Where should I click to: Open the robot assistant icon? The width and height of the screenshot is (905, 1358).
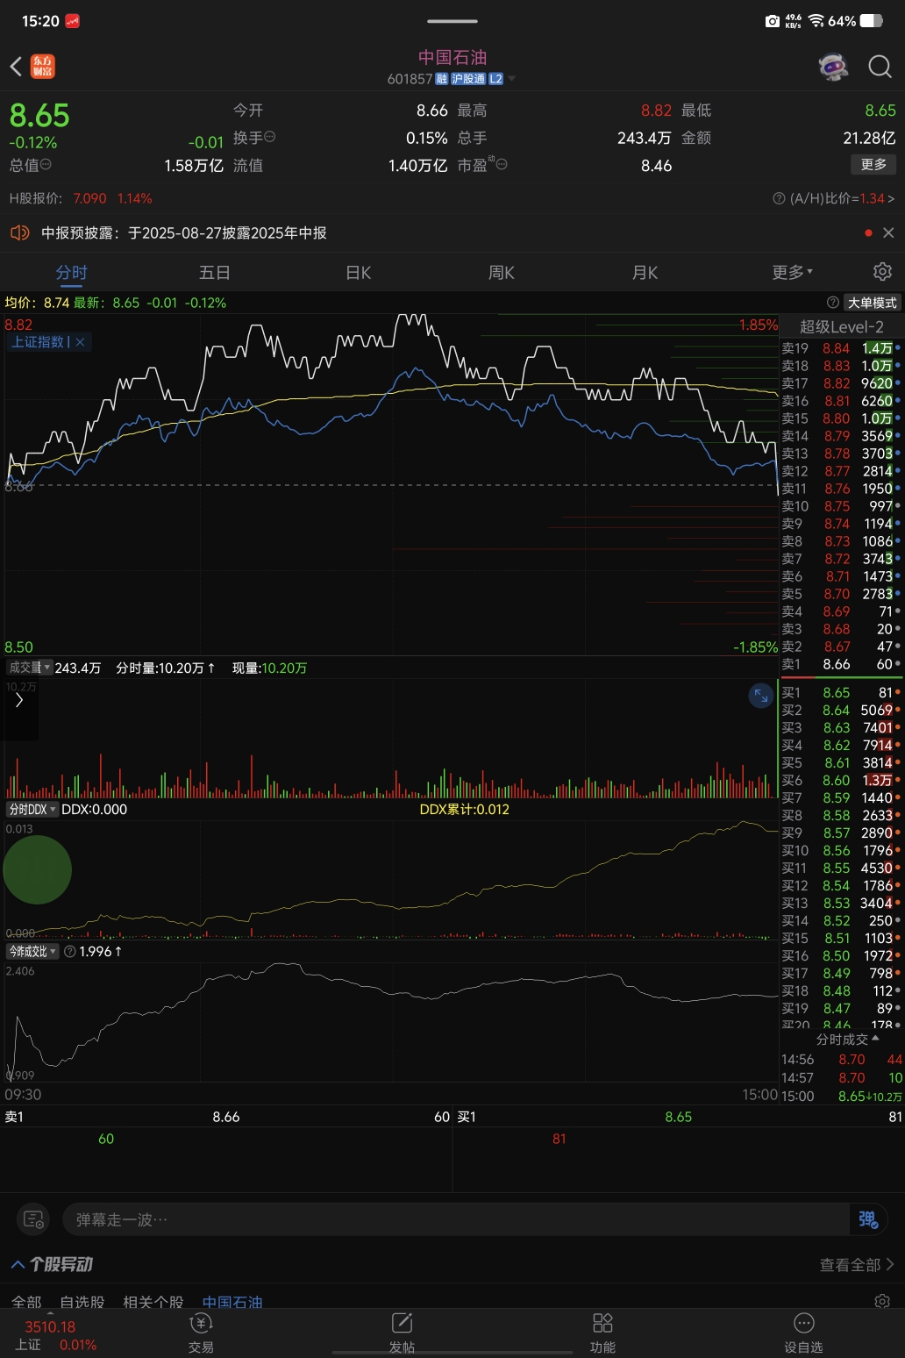tap(833, 67)
